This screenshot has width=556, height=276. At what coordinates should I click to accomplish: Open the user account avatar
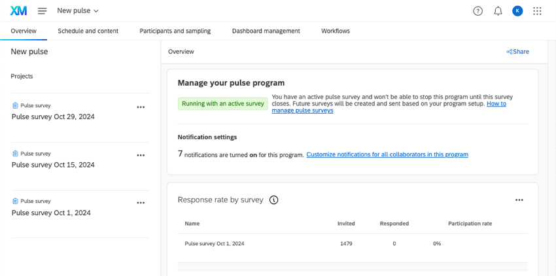[517, 10]
